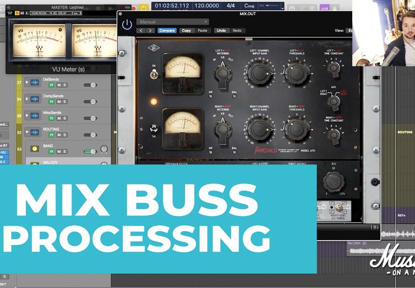Expand the DelSends track stack
The image size is (415, 288).
coord(27,82)
